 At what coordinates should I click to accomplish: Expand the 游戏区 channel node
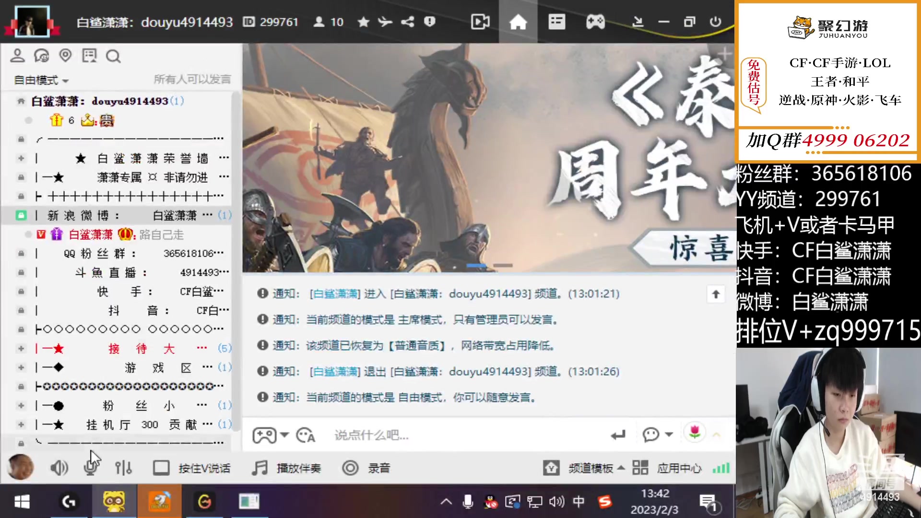[21, 367]
